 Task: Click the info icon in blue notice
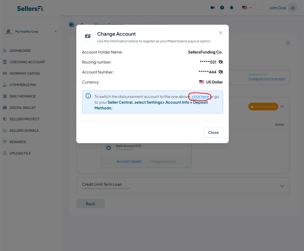click(x=88, y=96)
